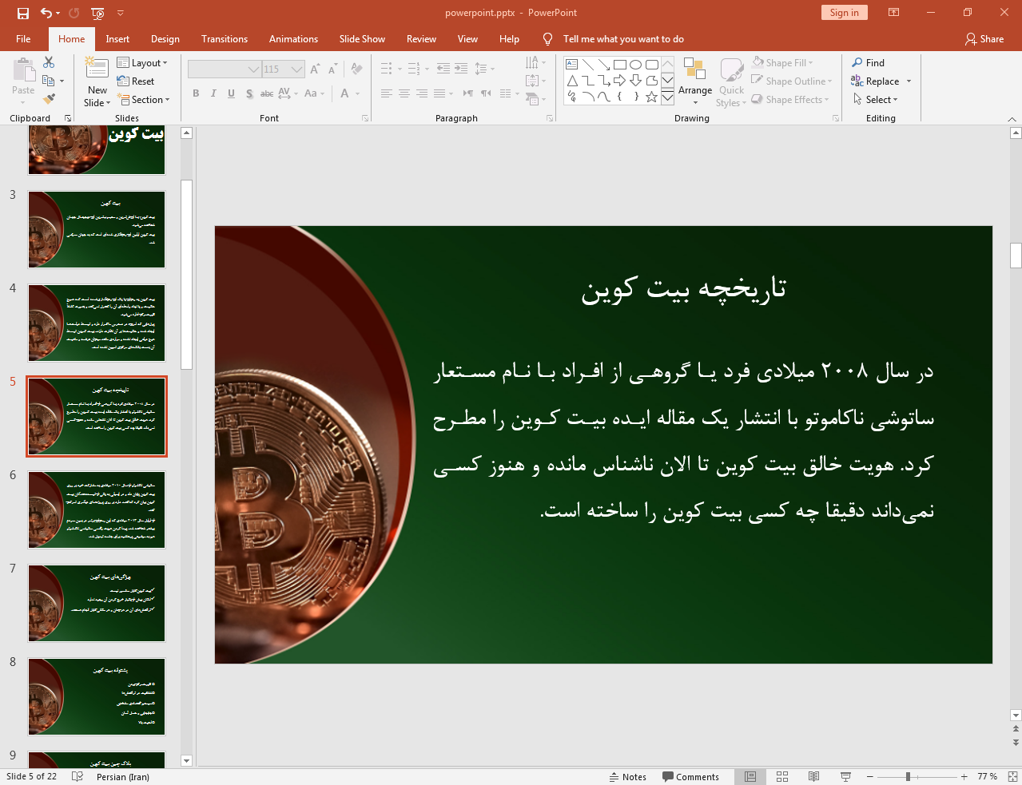Start Slide Show from status bar icon
1022x785 pixels.
point(845,776)
